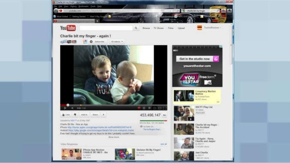290x163 pixels.
Task: Open the Firefox Edit menu
Action: (60, 6)
